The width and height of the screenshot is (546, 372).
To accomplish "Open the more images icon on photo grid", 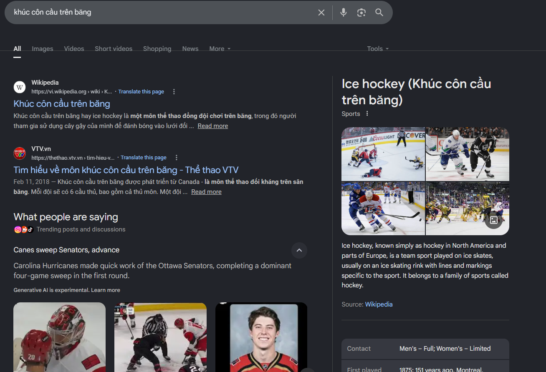I will [493, 220].
